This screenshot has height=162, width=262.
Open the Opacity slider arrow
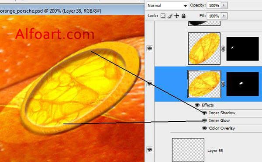(224, 6)
